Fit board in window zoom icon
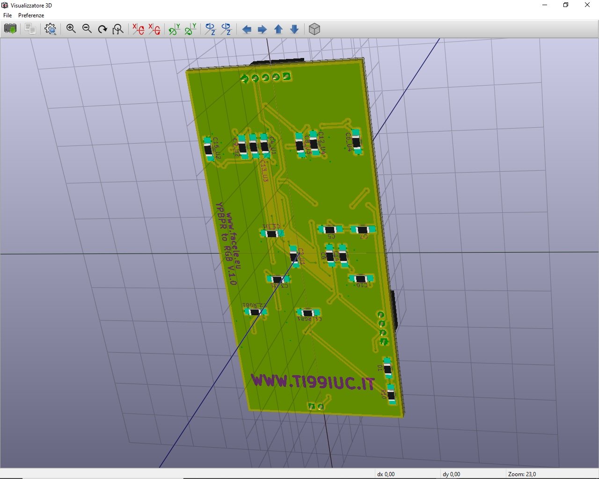 click(x=118, y=29)
